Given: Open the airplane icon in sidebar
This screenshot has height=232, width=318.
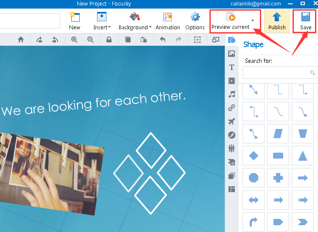Looking at the screenshot, I should click(232, 121).
